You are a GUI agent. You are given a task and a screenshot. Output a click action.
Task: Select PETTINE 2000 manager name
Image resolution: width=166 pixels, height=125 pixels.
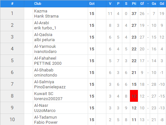coord(48,63)
